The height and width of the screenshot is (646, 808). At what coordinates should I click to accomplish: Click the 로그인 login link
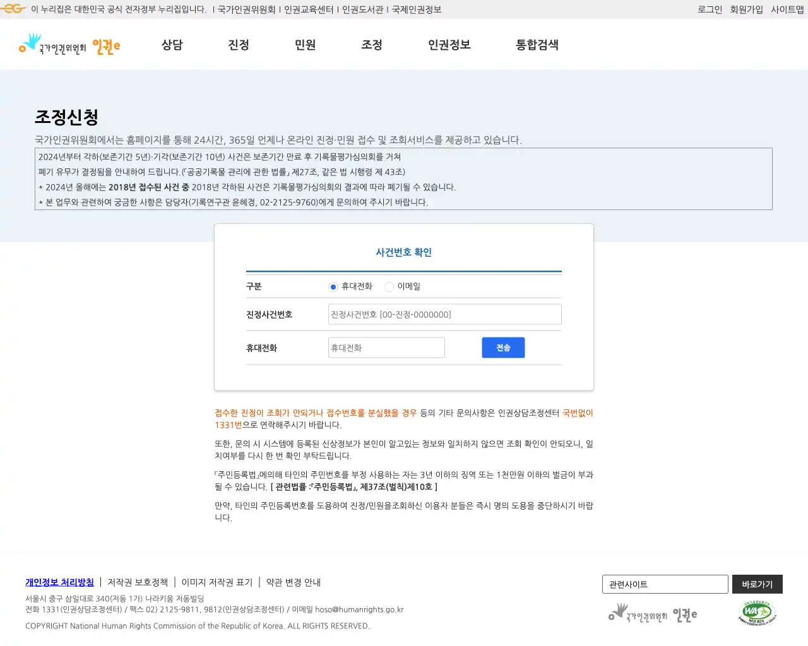710,9
